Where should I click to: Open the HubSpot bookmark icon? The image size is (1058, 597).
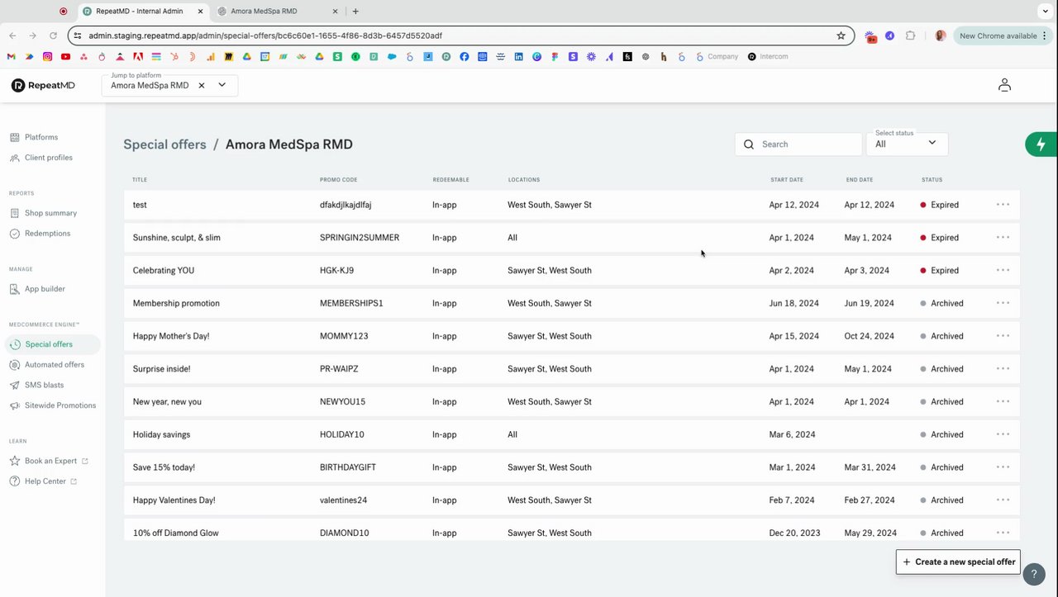174,57
